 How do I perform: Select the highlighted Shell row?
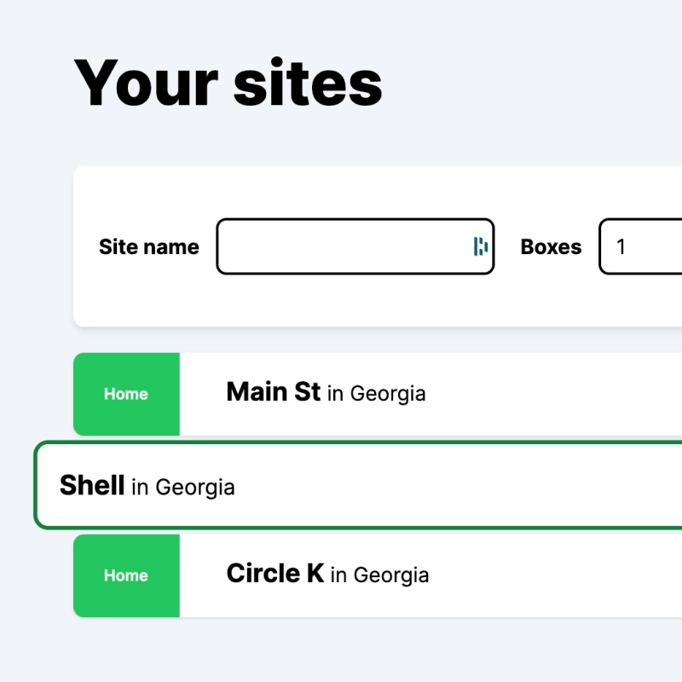358,486
